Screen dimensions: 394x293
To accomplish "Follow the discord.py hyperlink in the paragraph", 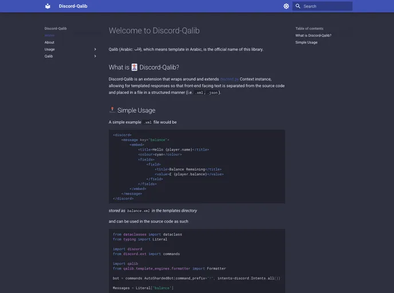I will [229, 79].
